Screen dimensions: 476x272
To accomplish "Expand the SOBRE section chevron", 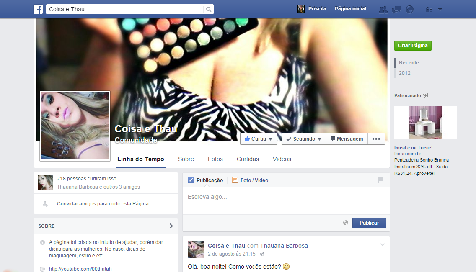I will coord(171,226).
